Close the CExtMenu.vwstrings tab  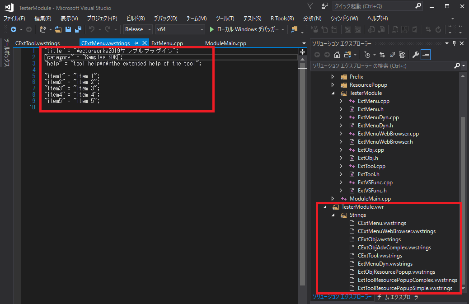click(145, 43)
